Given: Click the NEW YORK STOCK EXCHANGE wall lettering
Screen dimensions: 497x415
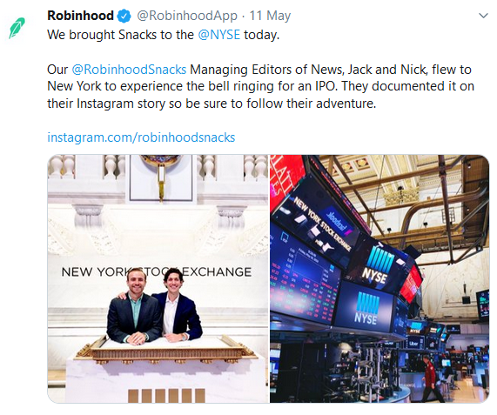Looking at the screenshot, I should pos(157,271).
